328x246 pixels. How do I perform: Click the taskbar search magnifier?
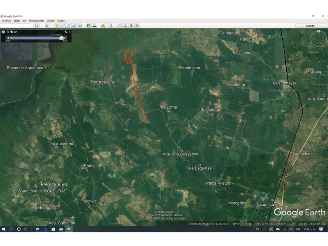tap(11, 229)
